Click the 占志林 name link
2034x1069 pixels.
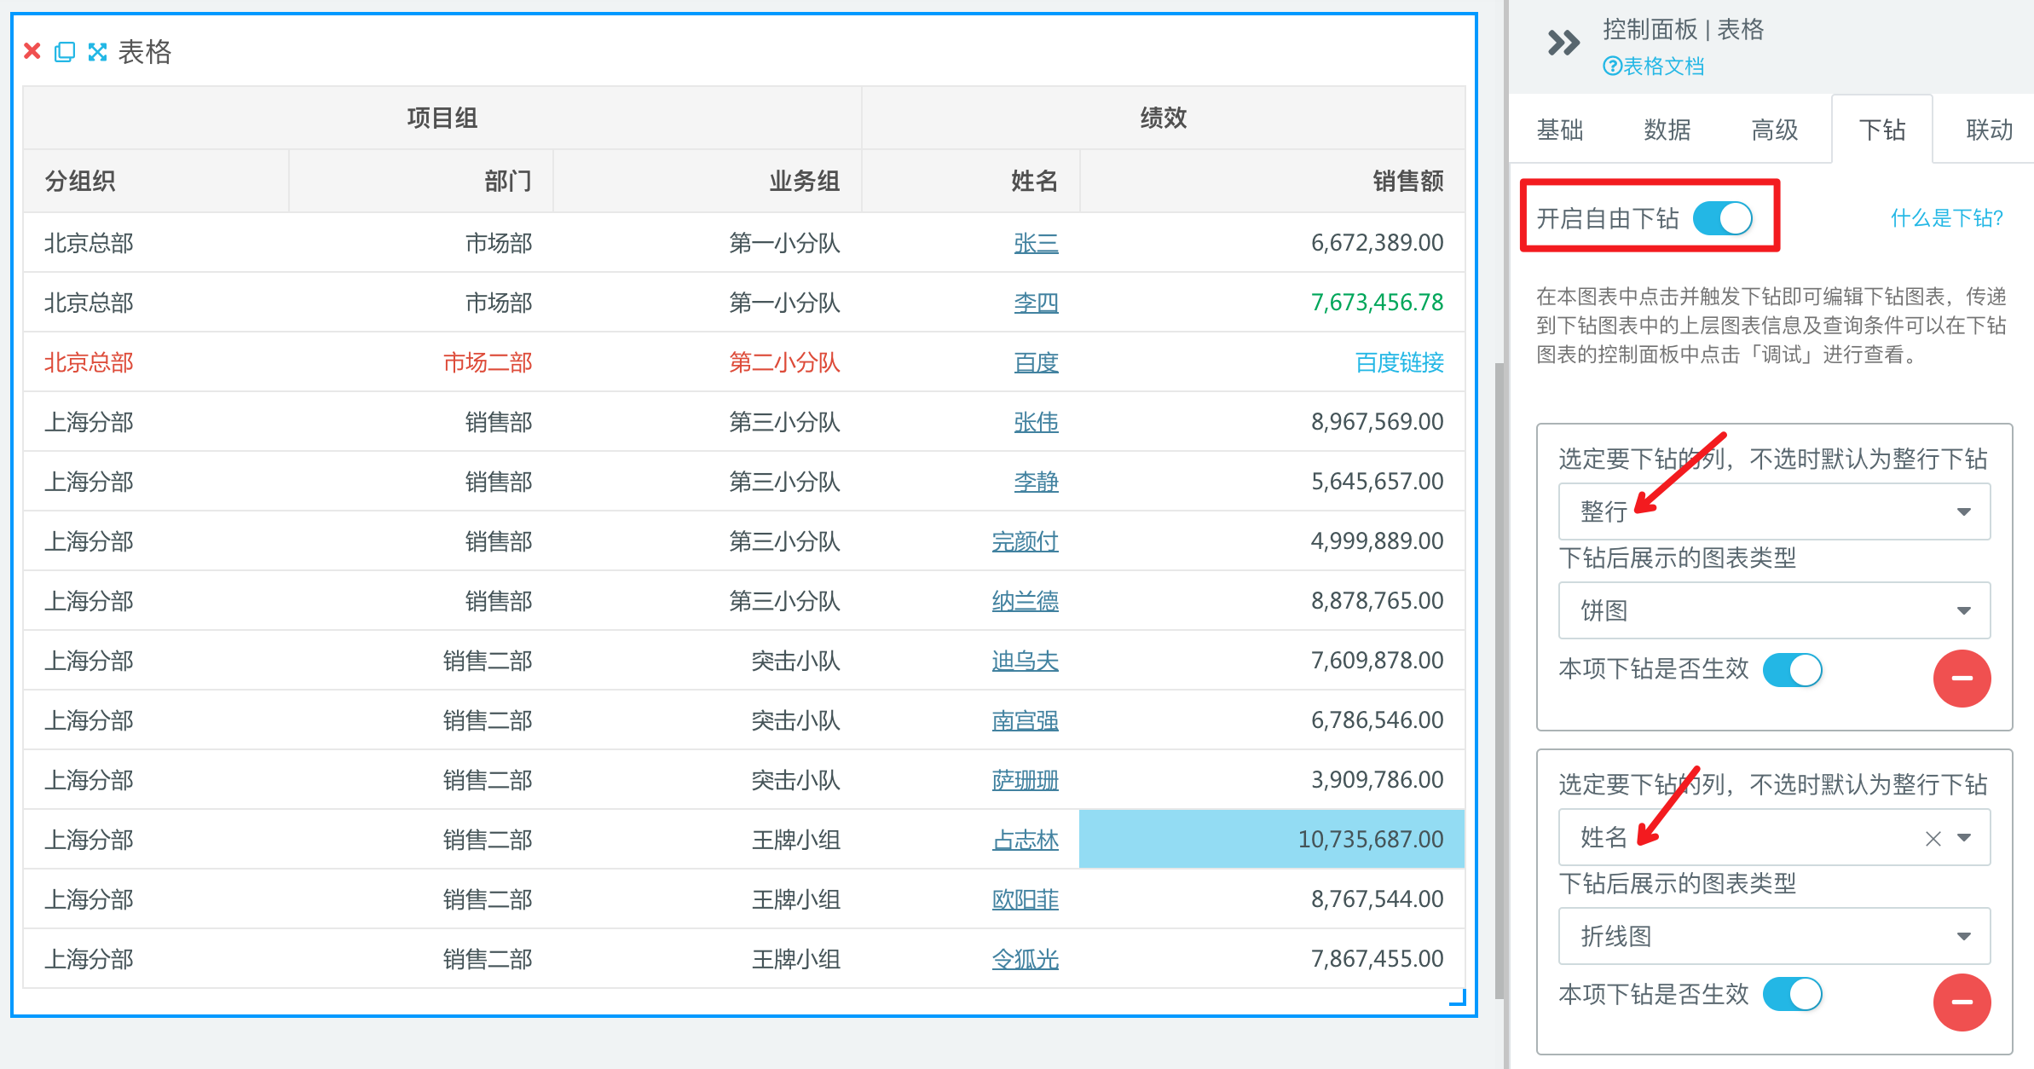[1025, 840]
